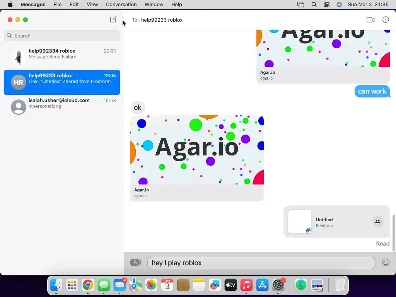The width and height of the screenshot is (396, 297).
Task: Select the isaiah.usher@icloud.com conversation
Action: pyautogui.click(x=62, y=107)
